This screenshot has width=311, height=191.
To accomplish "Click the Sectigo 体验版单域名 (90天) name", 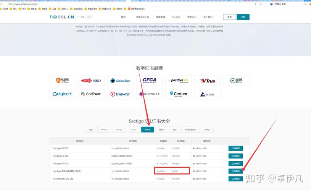I will (x=67, y=171).
